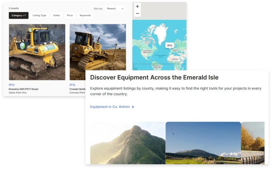Open the Connolly Plant seller link

click(77, 93)
